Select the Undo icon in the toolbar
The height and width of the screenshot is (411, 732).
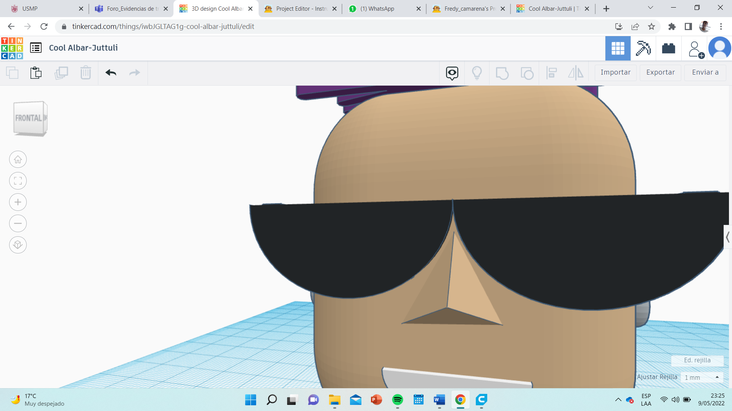point(111,73)
